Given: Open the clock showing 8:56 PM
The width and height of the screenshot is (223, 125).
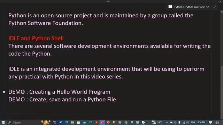Looking at the screenshot, I should 201,122.
